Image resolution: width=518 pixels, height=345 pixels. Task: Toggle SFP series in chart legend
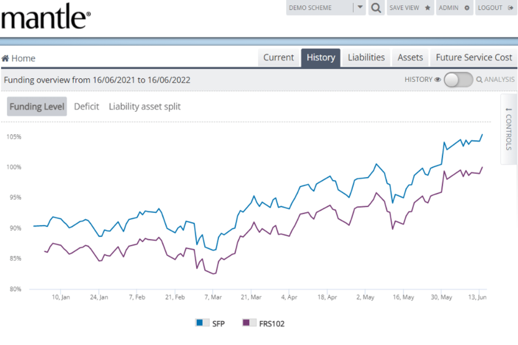pyautogui.click(x=210, y=323)
